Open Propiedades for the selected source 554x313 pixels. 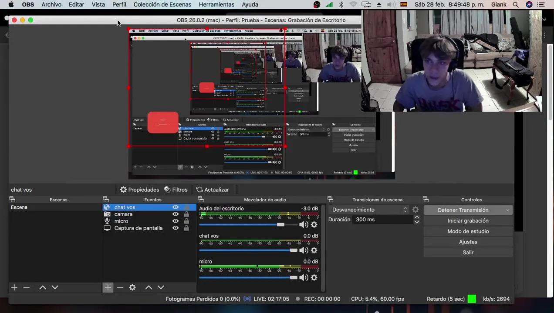(x=139, y=190)
